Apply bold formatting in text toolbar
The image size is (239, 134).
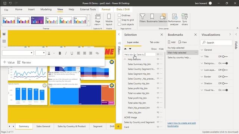(x=60, y=53)
